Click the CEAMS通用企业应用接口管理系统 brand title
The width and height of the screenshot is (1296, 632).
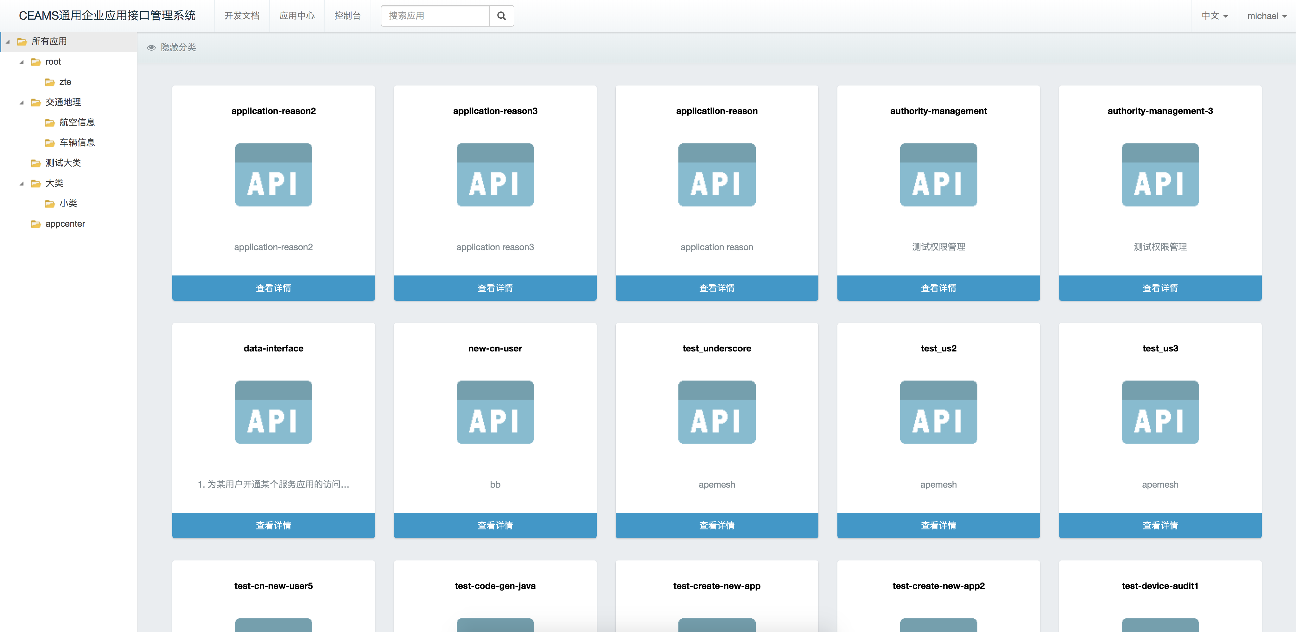[x=107, y=16]
